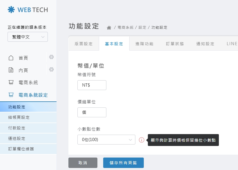Viewport: 238px width, 170px height.
Task: Open 付款設定 in the sidebar
Action: tap(17, 128)
